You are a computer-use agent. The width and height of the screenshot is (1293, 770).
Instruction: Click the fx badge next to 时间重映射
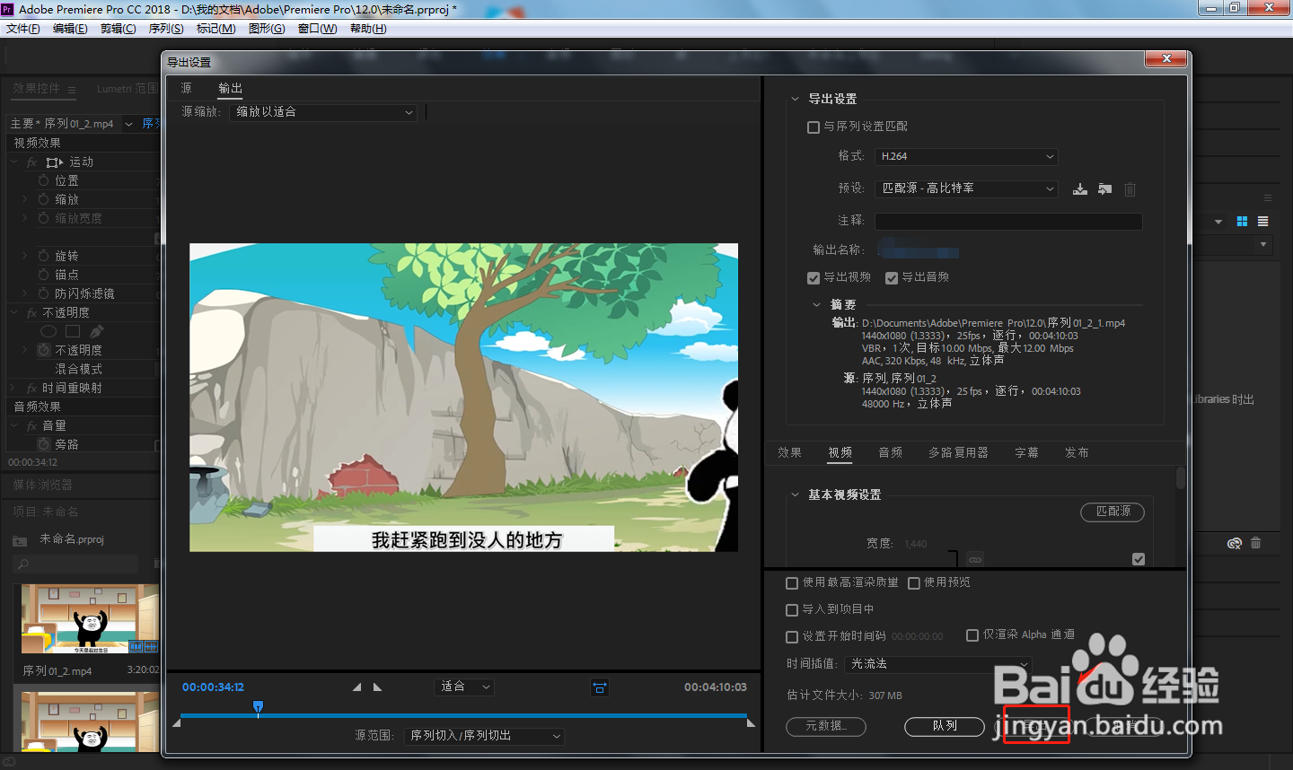pyautogui.click(x=31, y=389)
